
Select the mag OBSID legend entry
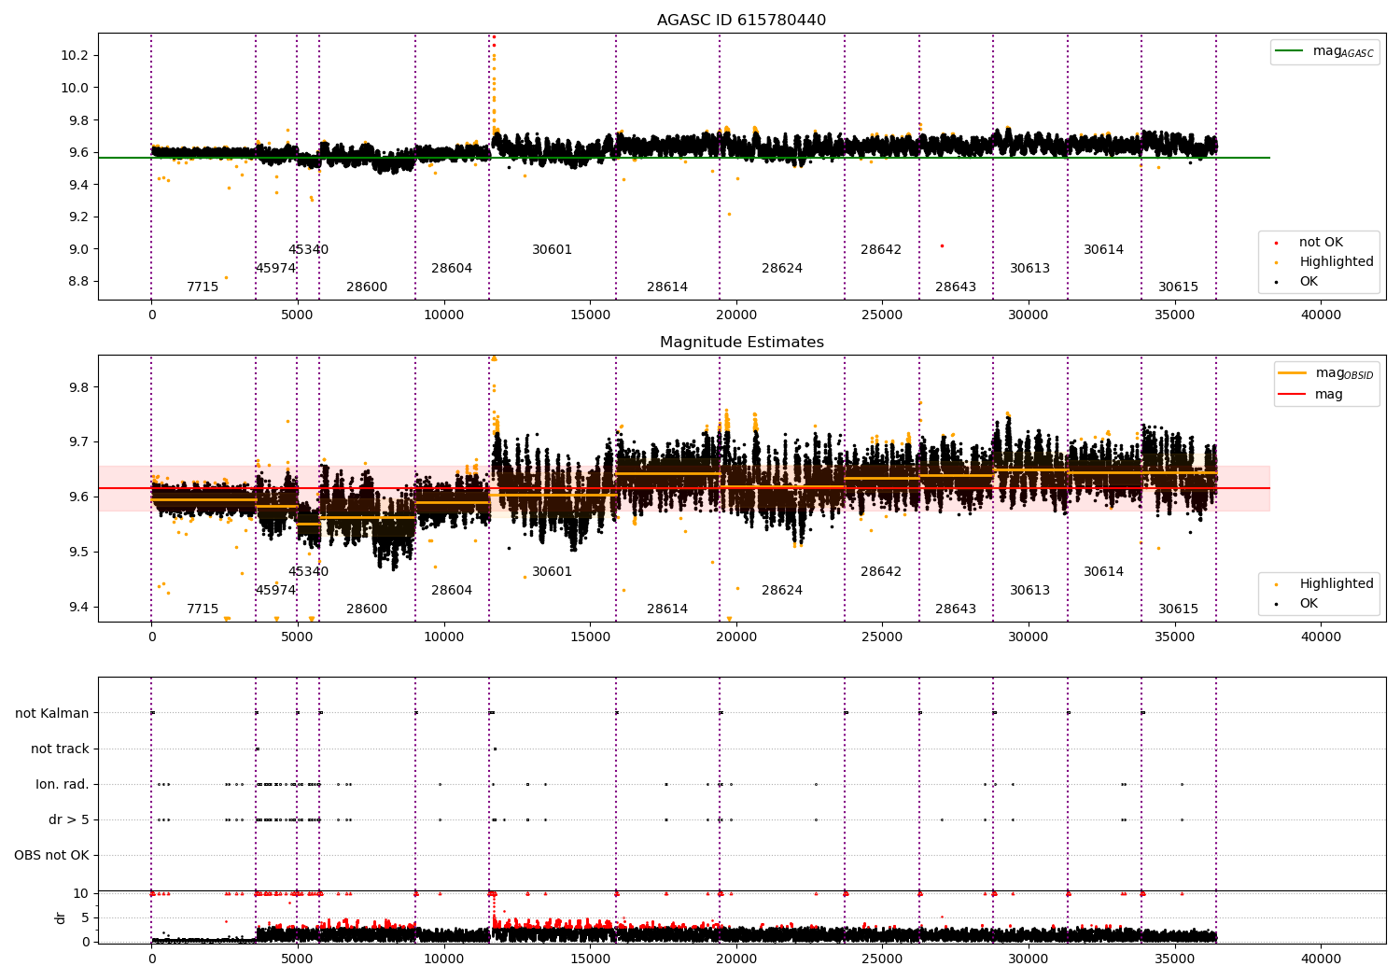click(x=1326, y=373)
